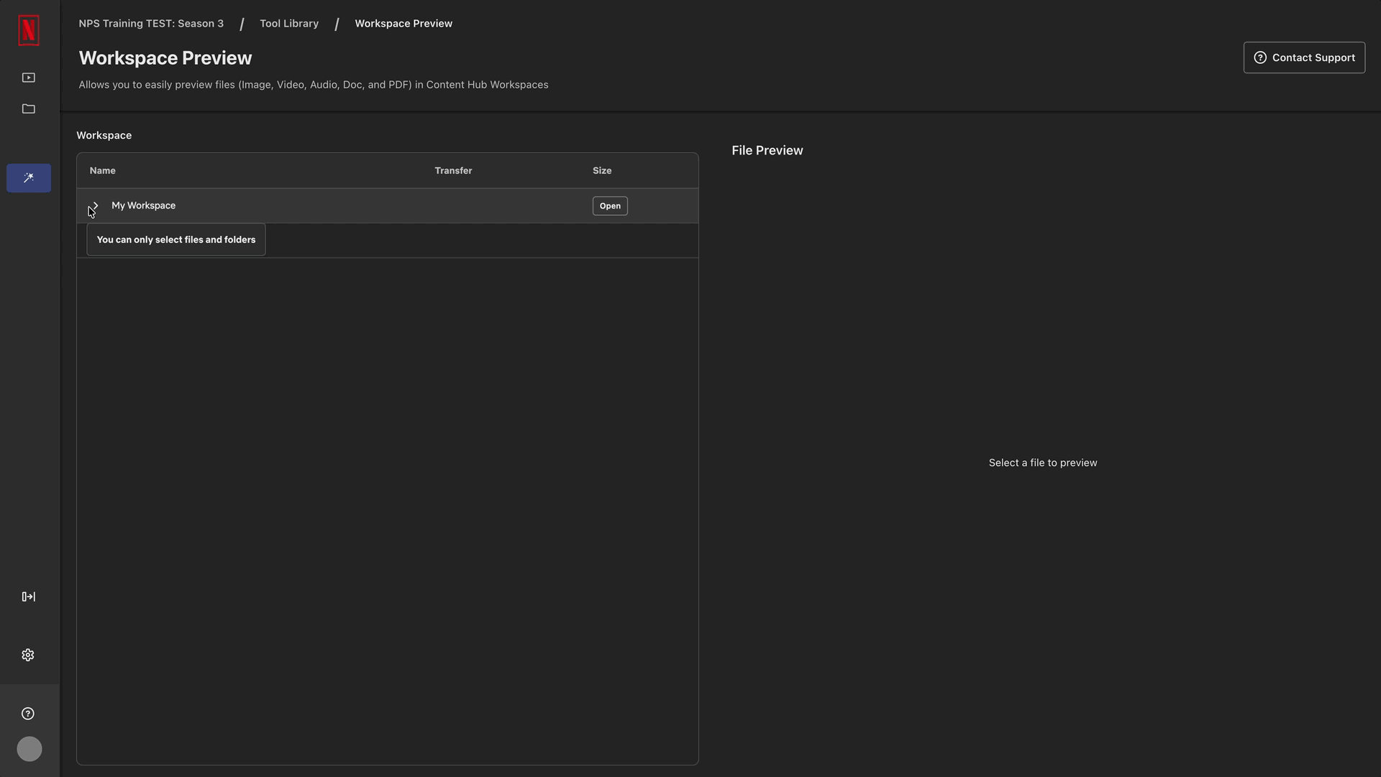Click the Transfer column header
1381x777 pixels.
453,171
